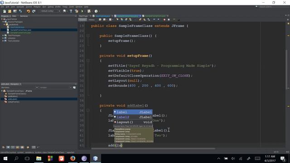Viewport: 290px width, 163px height.
Task: Click the NetBeans cube taskbar icon
Action: pos(96,158)
